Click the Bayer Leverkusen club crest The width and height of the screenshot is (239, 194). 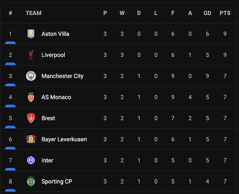31,139
